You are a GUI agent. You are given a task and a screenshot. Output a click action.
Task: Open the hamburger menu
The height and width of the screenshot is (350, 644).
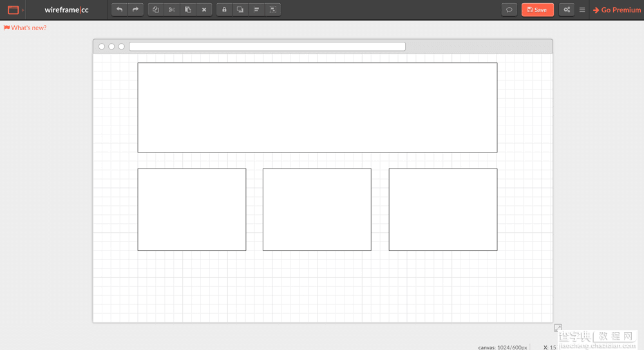(x=582, y=10)
